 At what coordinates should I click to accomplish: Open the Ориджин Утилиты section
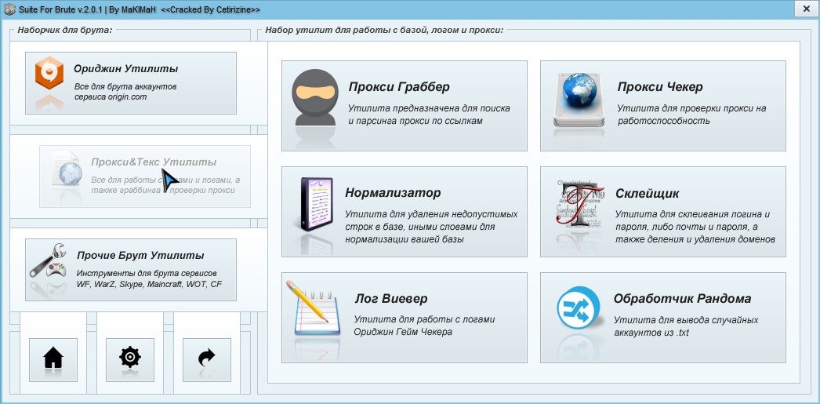coord(131,82)
